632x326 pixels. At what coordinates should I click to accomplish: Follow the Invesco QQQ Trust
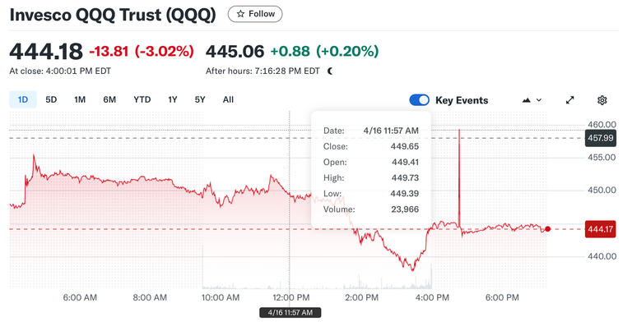pyautogui.click(x=255, y=14)
